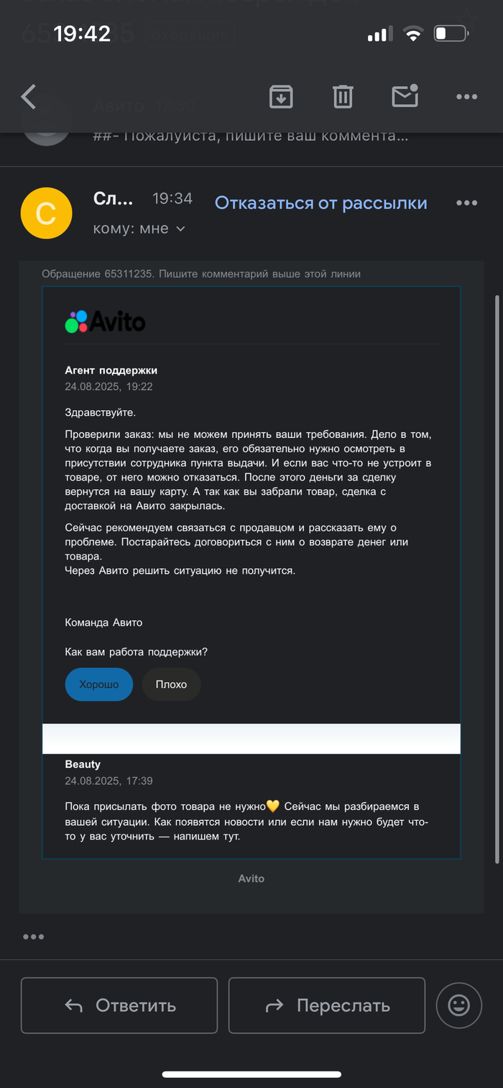Open the message timestamp 19:34 area
Image resolution: width=503 pixels, height=1088 pixels.
[x=172, y=199]
